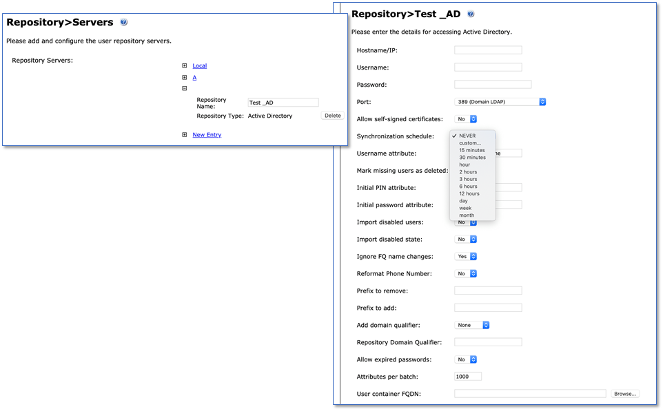Open Import disabled state dropdown
This screenshot has height=411, width=663.
[466, 240]
